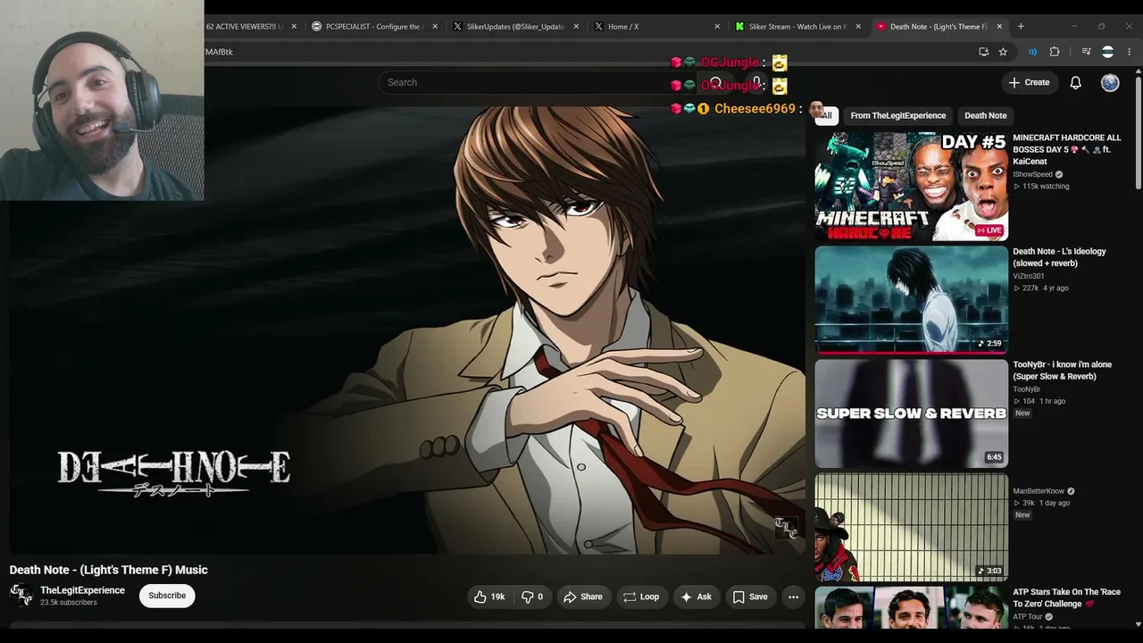Open "Death Note - L's Ideology" title
The image size is (1143, 643).
1059,257
